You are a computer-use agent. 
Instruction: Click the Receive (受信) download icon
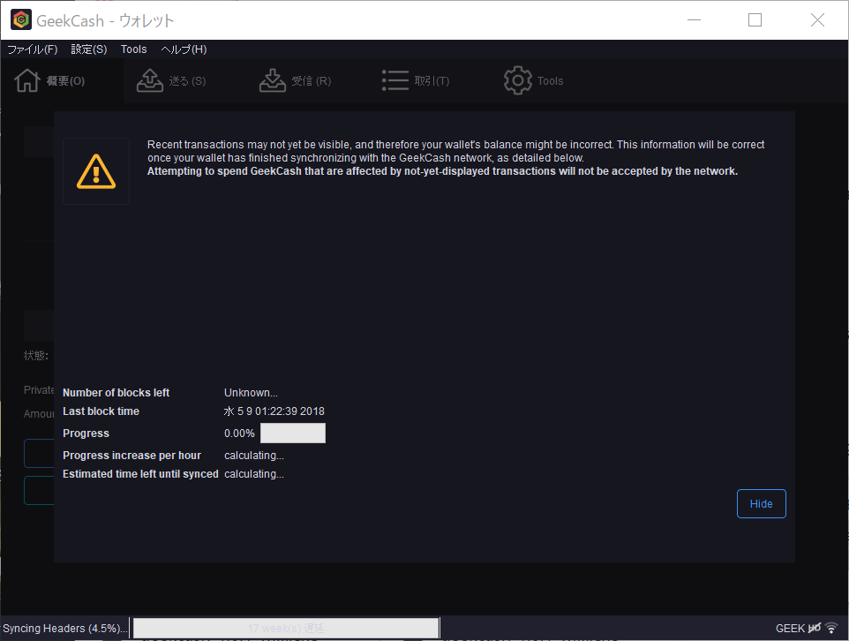click(x=273, y=80)
